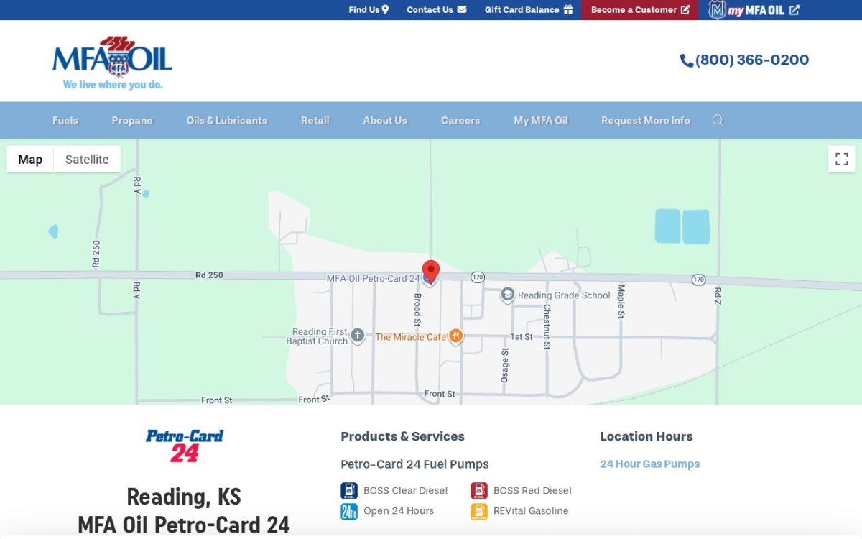Click the red map location marker
This screenshot has width=862, height=539.
point(430,272)
